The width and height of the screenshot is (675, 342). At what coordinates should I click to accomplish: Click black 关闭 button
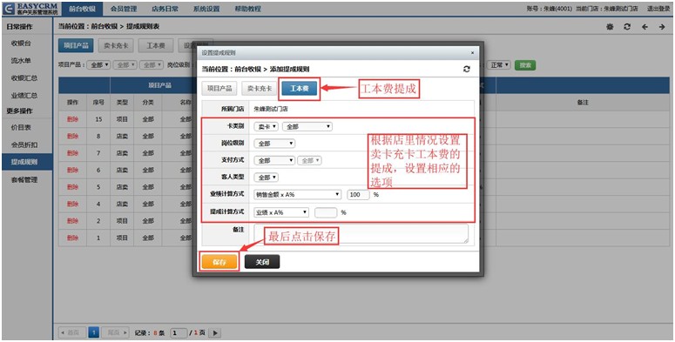262,262
